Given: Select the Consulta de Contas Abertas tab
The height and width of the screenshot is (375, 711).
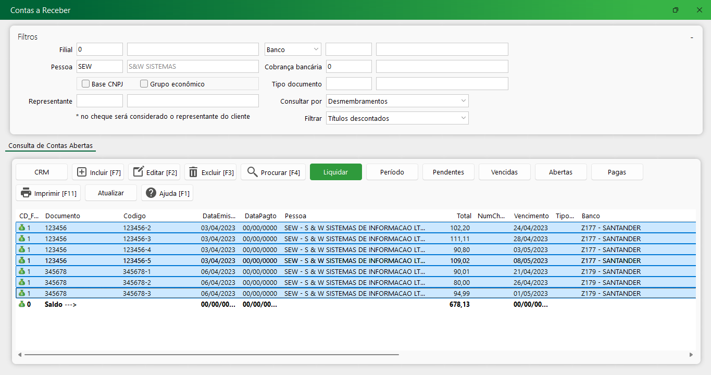Looking at the screenshot, I should click(x=51, y=146).
